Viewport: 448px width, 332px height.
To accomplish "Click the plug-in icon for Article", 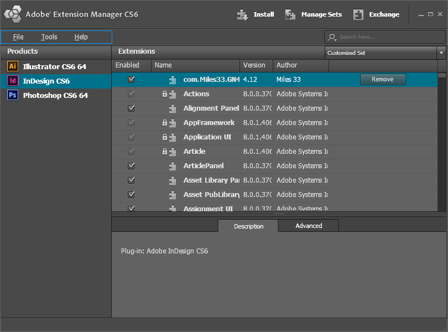I will pyautogui.click(x=172, y=152).
